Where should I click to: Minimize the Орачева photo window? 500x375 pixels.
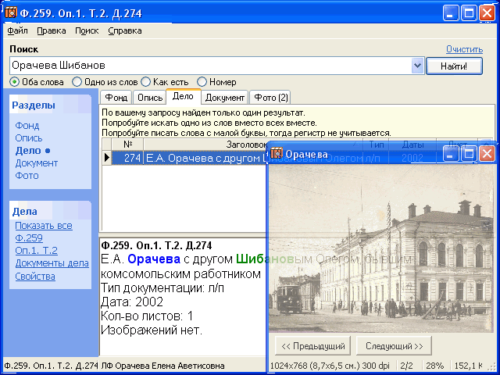(x=450, y=155)
